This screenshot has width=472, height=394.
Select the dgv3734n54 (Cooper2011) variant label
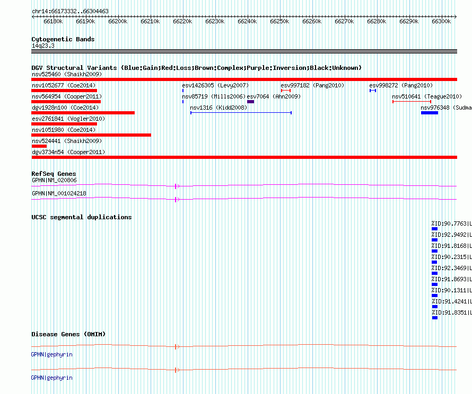(x=68, y=152)
